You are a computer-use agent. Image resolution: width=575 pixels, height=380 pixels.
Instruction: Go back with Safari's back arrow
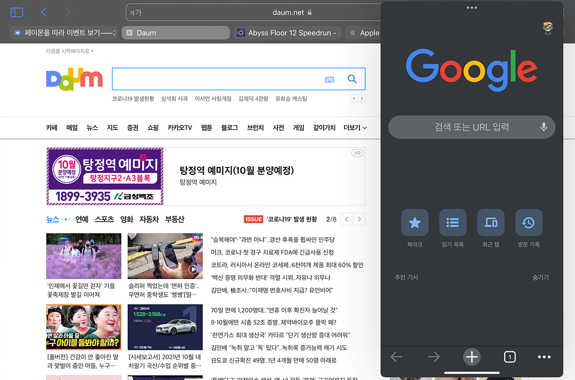(44, 12)
